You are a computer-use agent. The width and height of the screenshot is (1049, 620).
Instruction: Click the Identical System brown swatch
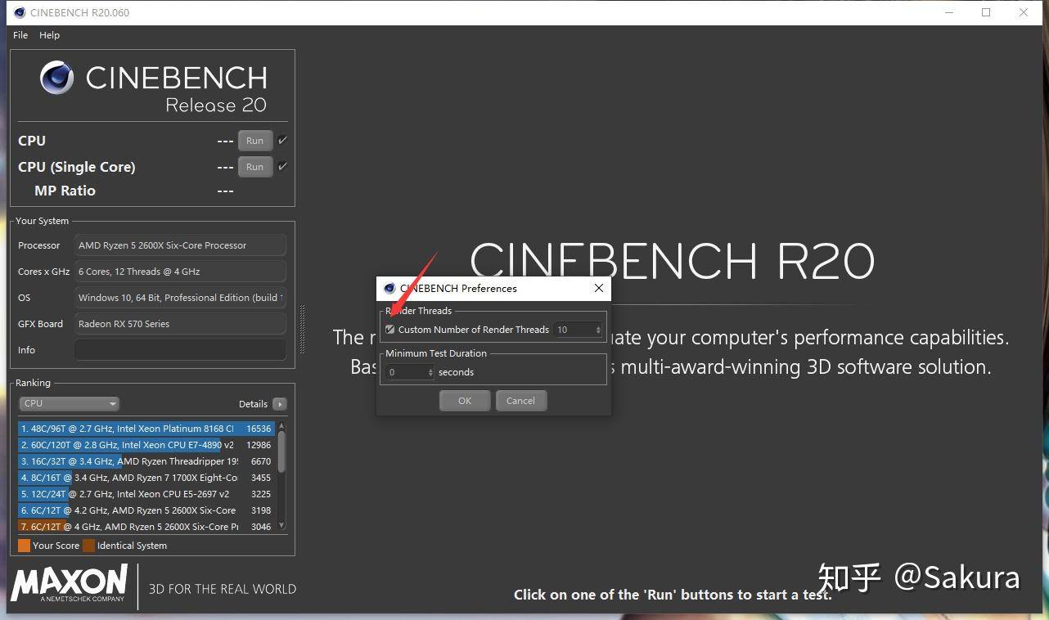coord(88,546)
